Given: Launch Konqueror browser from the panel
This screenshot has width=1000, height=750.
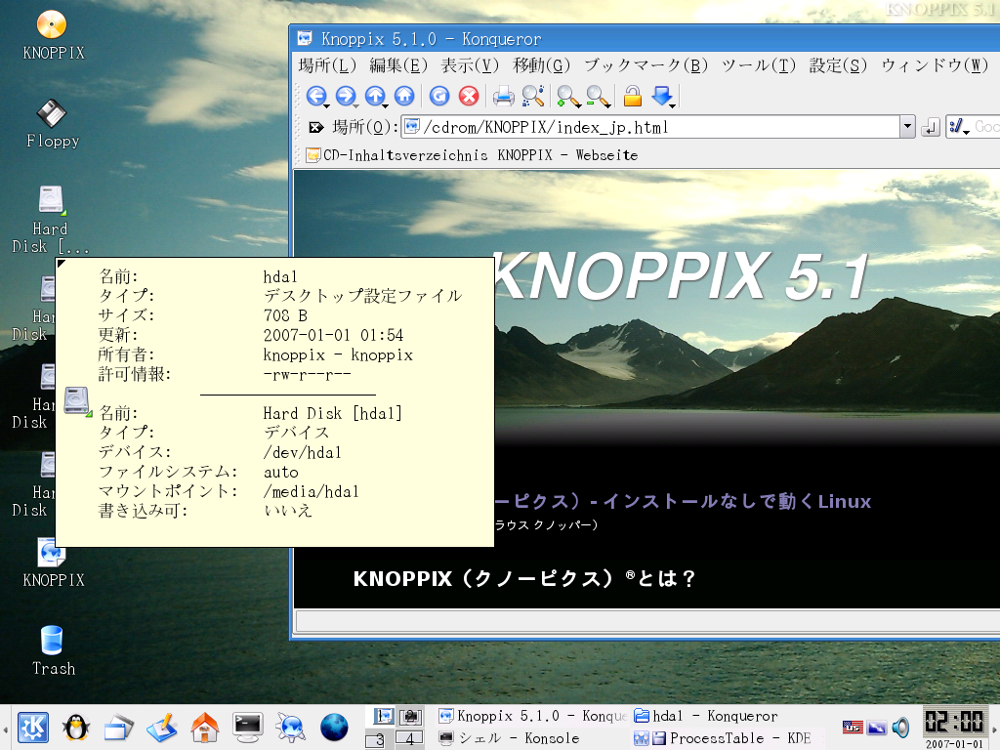Looking at the screenshot, I should pos(291,728).
